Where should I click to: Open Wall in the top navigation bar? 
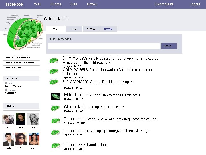pyautogui.click(x=37, y=4)
